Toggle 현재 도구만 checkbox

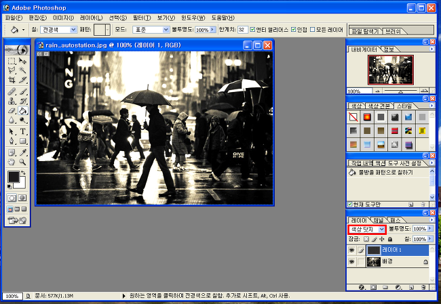[x=350, y=204]
